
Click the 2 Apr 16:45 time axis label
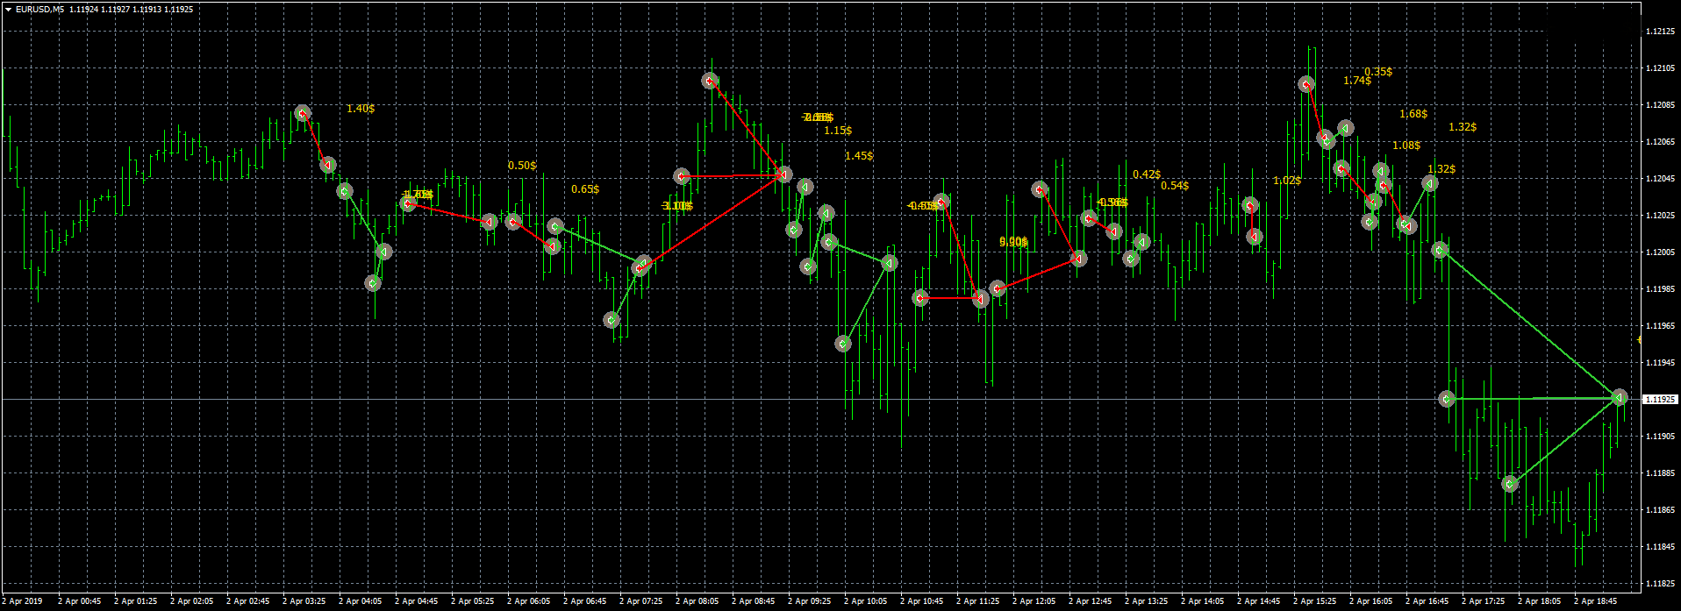pyautogui.click(x=1427, y=601)
